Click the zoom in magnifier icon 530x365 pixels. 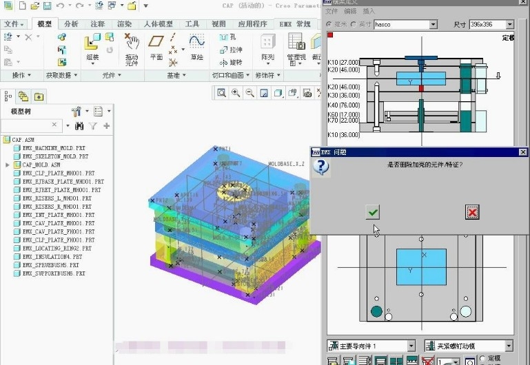tap(236, 93)
